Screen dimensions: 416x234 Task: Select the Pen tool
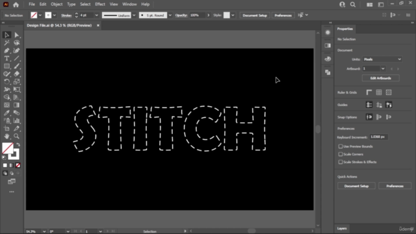coord(6,51)
